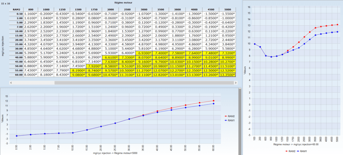Image resolution: width=343 pixels, height=155 pixels.
Task: Click first blue point at 100 in right chart
Action: (x=255, y=44)
